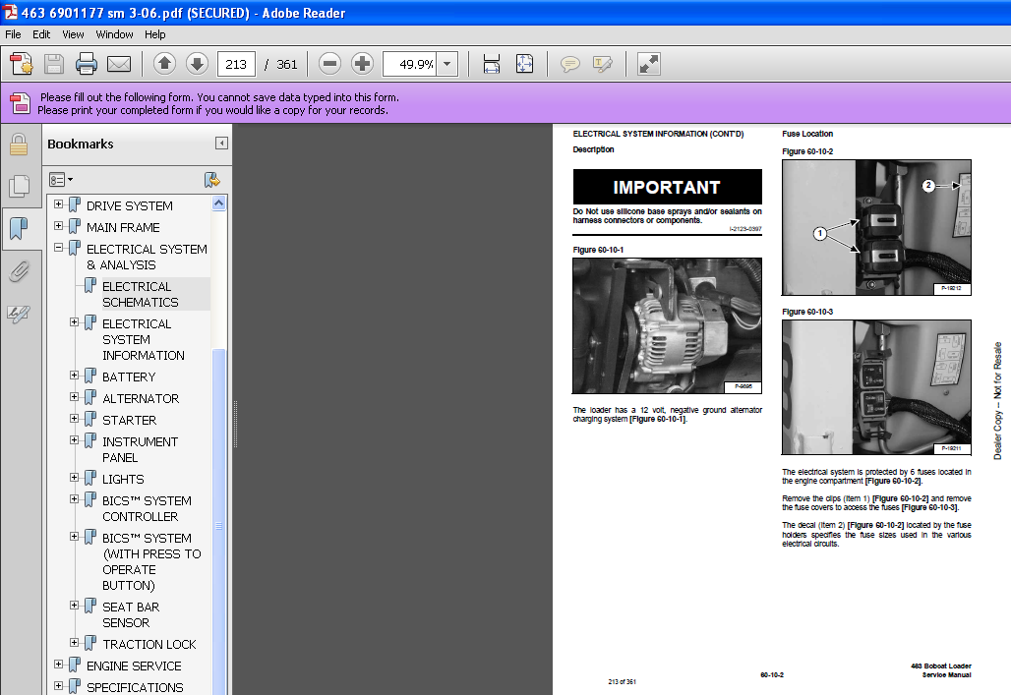Click the fit one full page icon
Screen dimensions: 1011x695
click(525, 64)
